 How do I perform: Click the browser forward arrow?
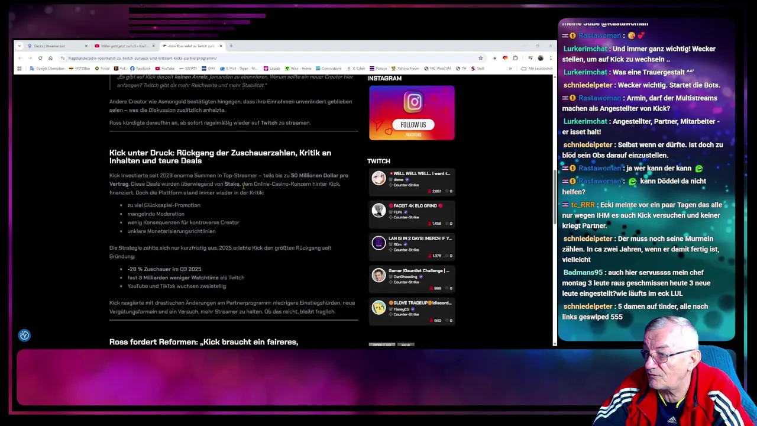[x=30, y=58]
